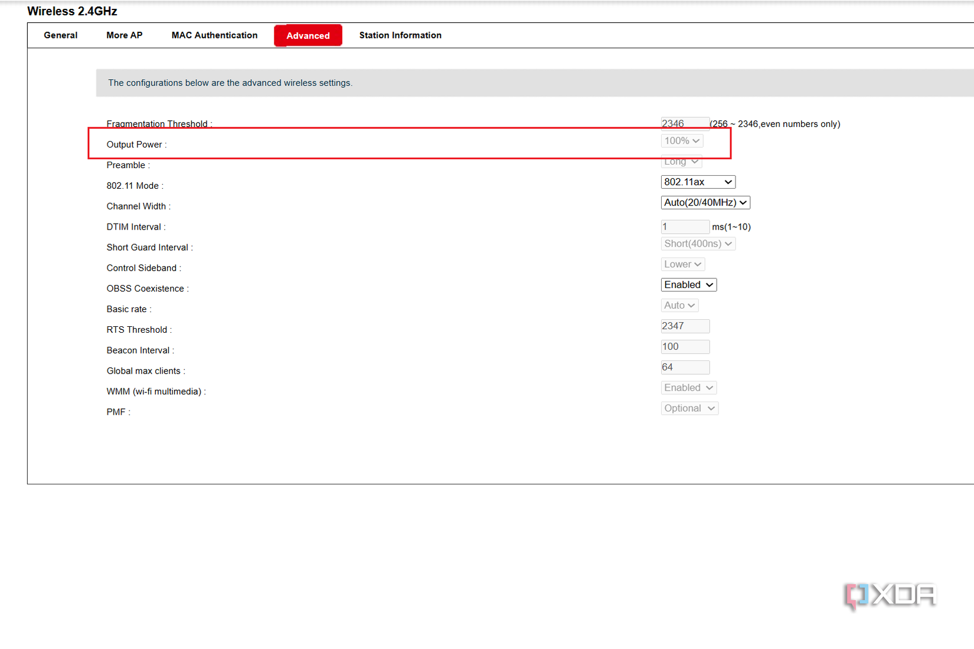974x649 pixels.
Task: Click the Wireless 2.4GHz heading
Action: pyautogui.click(x=72, y=11)
